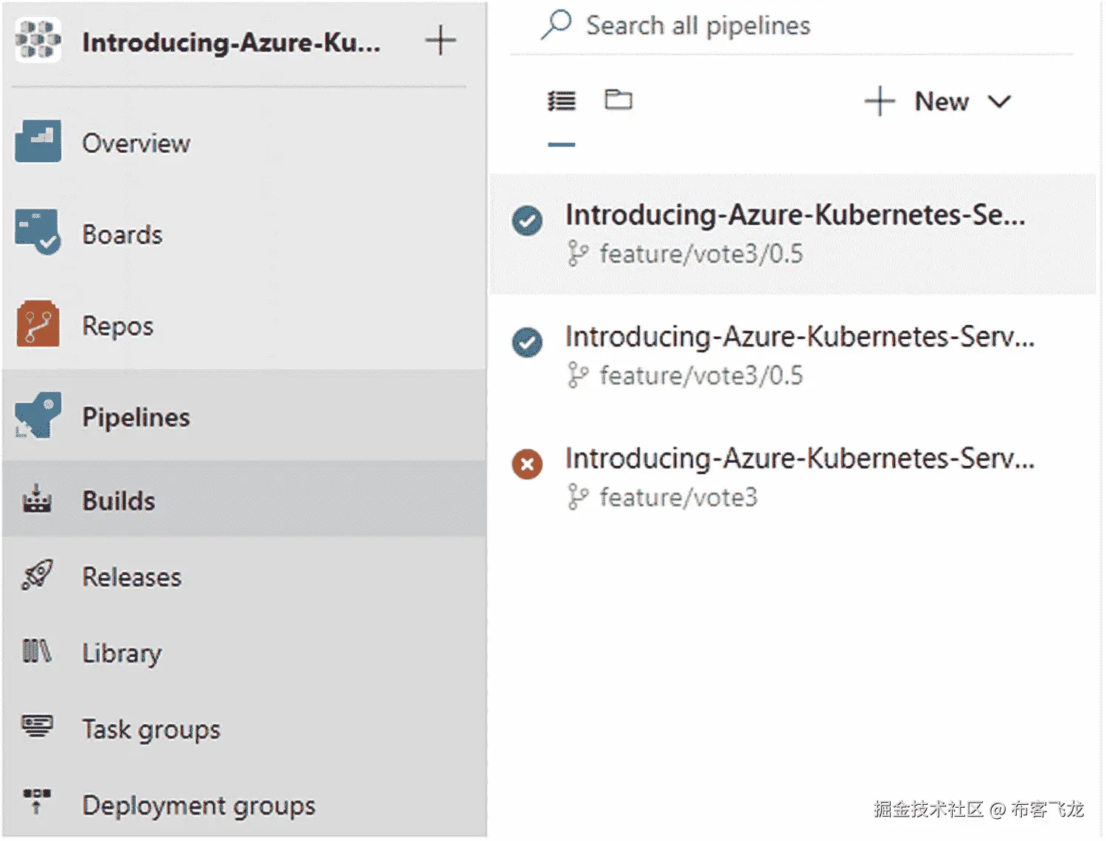
Task: Click the project logo icon
Action: point(38,40)
